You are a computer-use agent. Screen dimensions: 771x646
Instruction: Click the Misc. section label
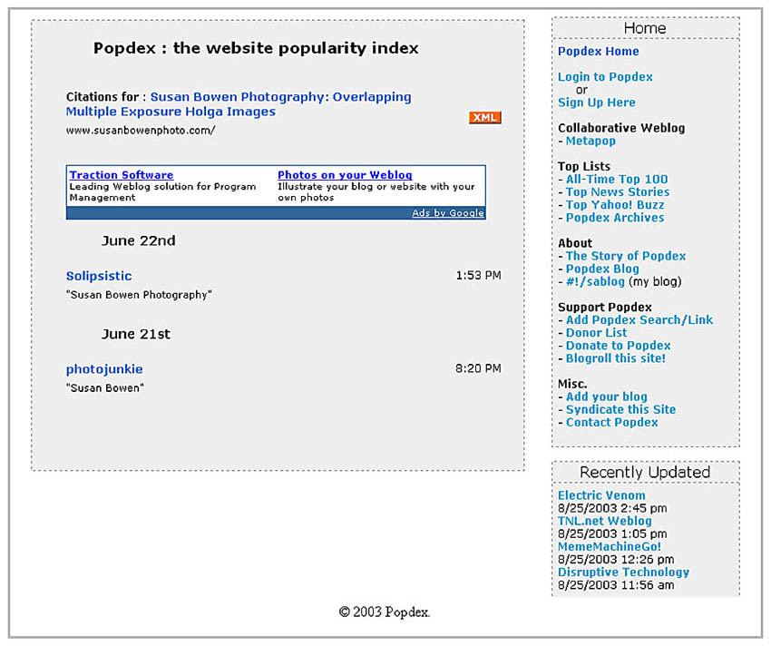pyautogui.click(x=572, y=384)
